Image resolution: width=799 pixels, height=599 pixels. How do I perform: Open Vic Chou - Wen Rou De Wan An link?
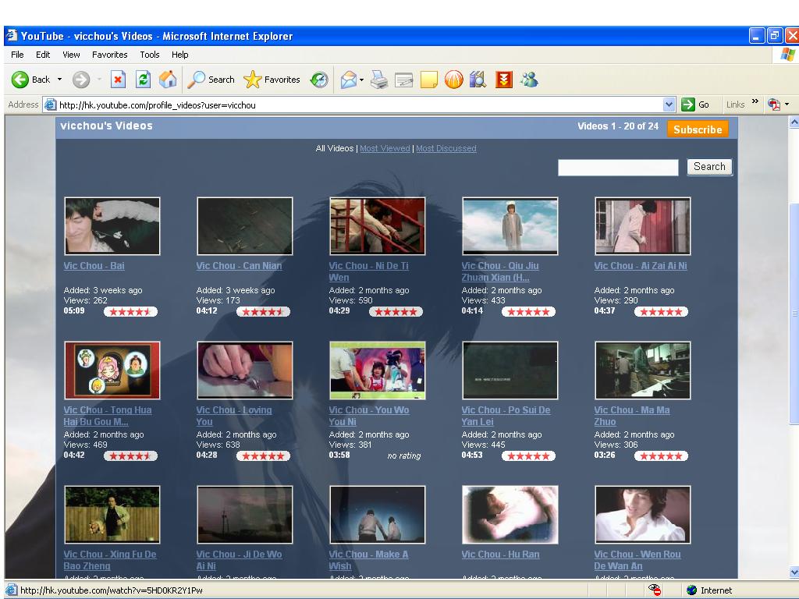(x=637, y=560)
